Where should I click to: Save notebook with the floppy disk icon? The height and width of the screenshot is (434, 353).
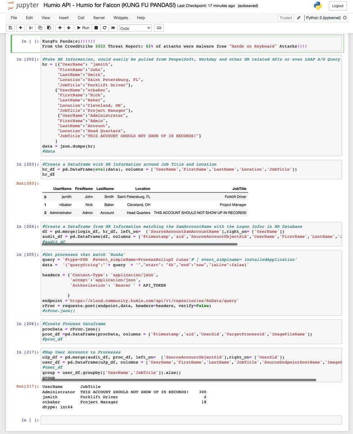10,28
